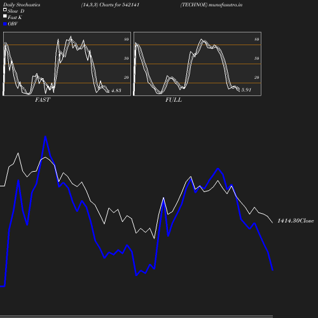Click the 4.83 value in FAST chart
The height and width of the screenshot is (318, 318).
click(x=116, y=90)
